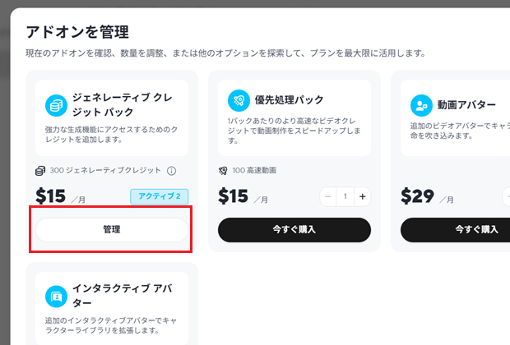Increase 優先処理パック quantity with plus

coord(363,196)
